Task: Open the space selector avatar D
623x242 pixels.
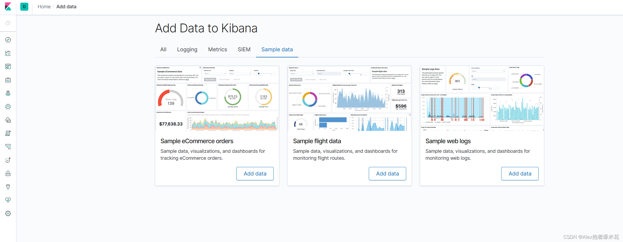Action: click(x=24, y=7)
